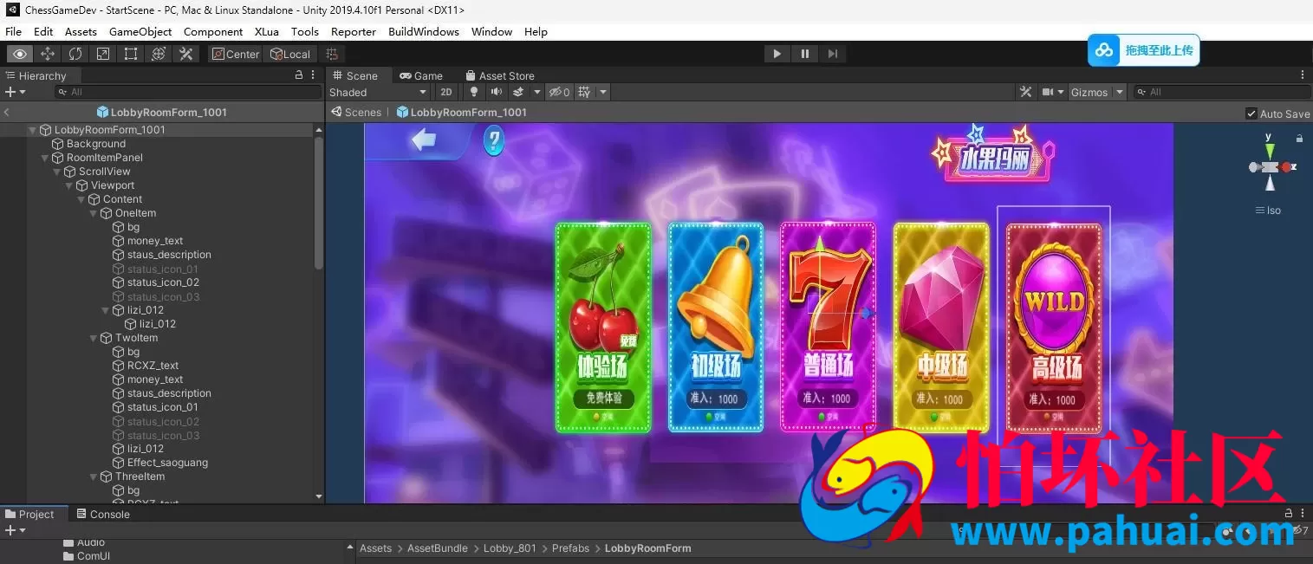Open Scene component editor tools icon
The height and width of the screenshot is (564, 1313).
pos(1025,92)
